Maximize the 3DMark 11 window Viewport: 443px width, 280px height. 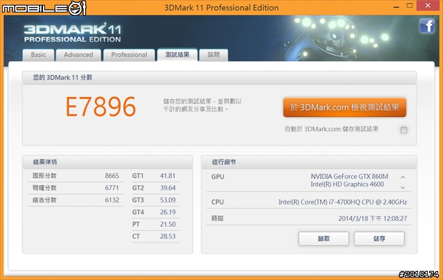[x=410, y=6]
